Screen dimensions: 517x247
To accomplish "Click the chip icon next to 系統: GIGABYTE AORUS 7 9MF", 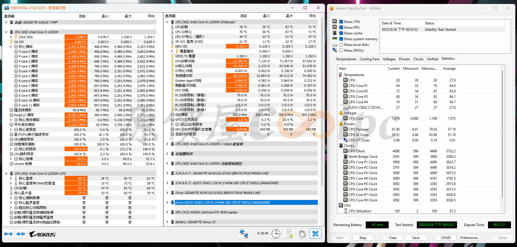I will click(11, 22).
